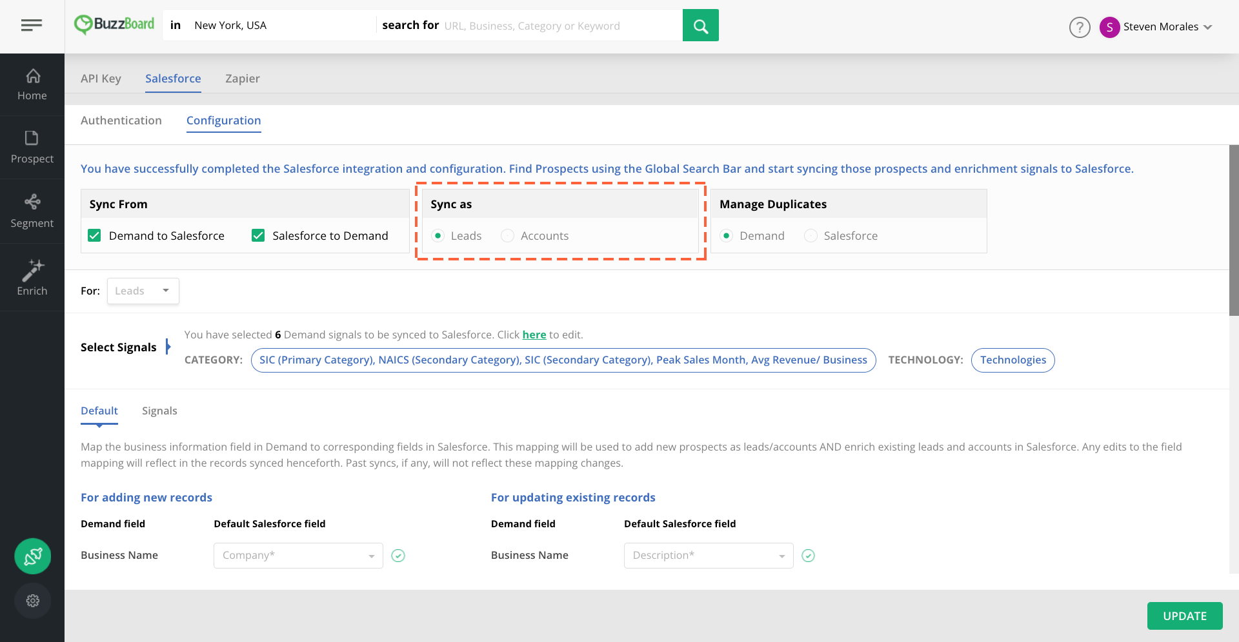Click the BuzzBoard logo
The image size is (1239, 642).
[114, 25]
